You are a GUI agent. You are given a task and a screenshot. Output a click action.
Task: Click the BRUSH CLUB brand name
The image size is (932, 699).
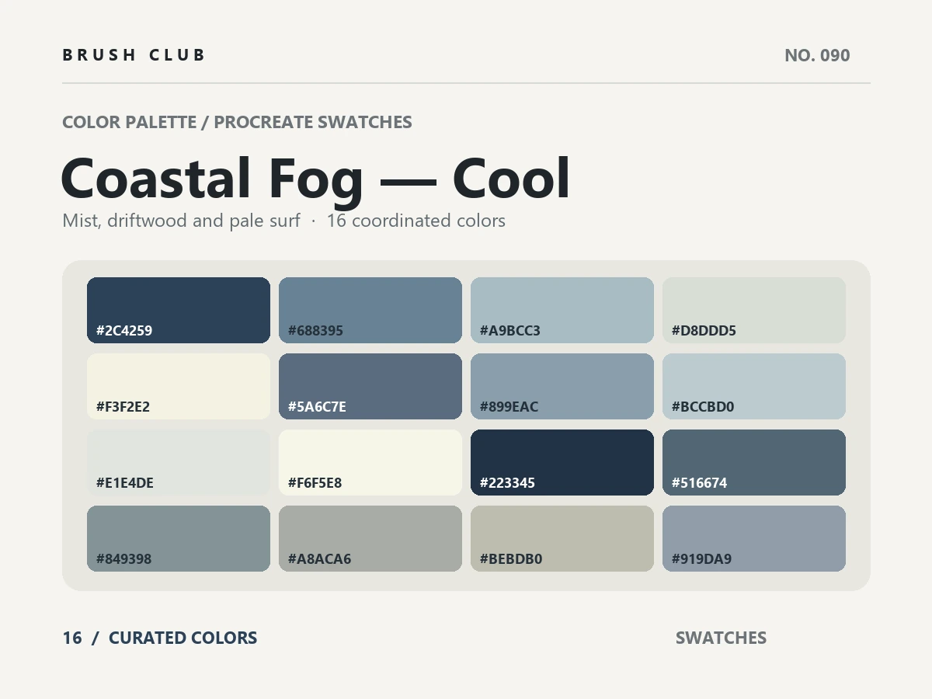(134, 55)
